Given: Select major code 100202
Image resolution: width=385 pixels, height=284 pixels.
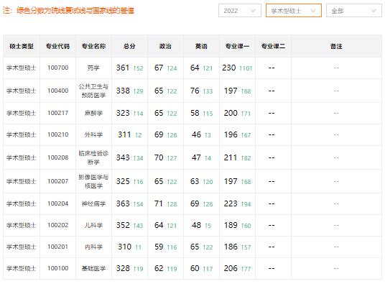Looking at the screenshot, I should click(57, 225).
